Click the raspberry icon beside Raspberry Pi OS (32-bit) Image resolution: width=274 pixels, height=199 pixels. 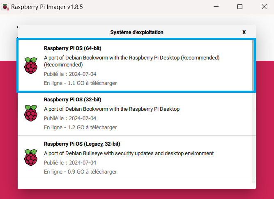pyautogui.click(x=30, y=113)
